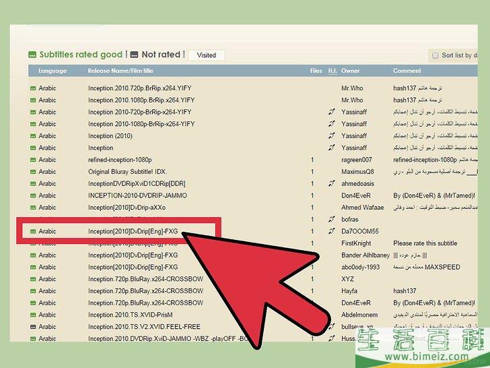Click the Files column header

pos(316,71)
